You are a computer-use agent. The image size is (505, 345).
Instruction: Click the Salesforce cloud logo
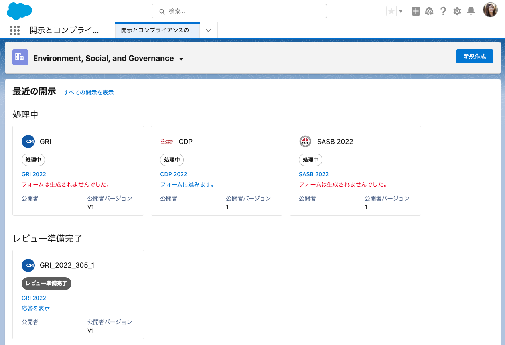(x=19, y=11)
